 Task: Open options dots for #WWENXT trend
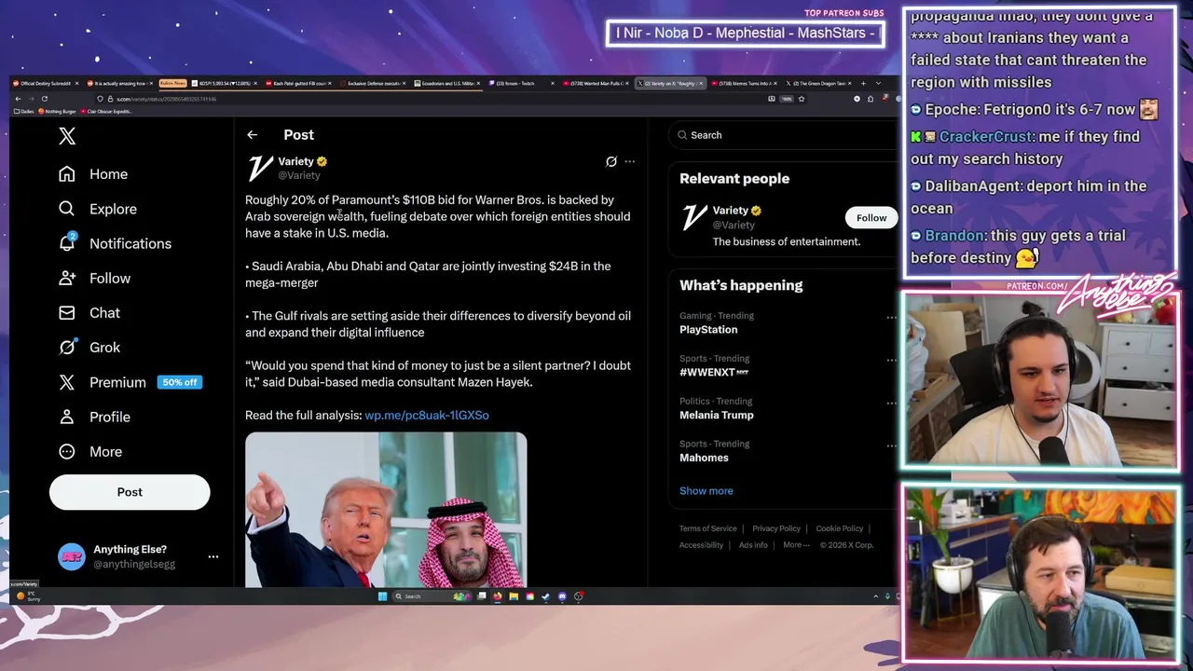pyautogui.click(x=891, y=360)
